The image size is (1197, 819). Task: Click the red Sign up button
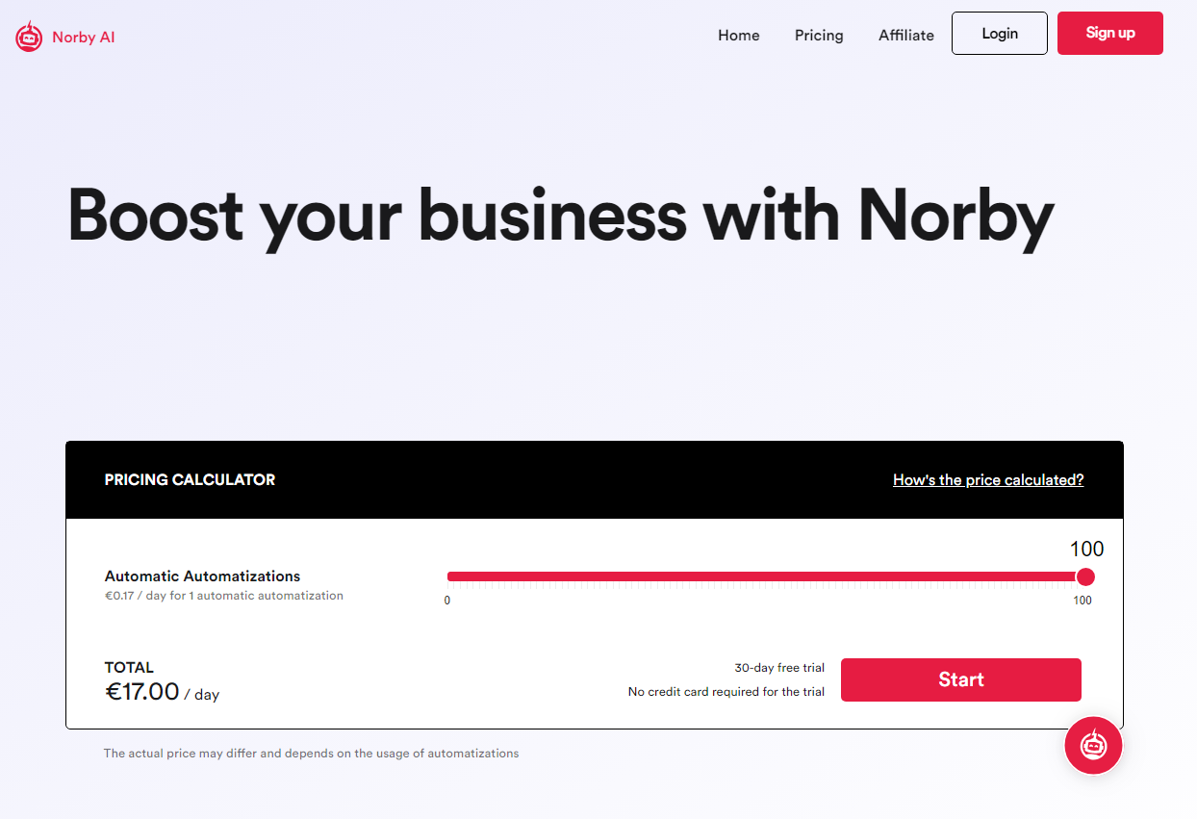pyautogui.click(x=1110, y=33)
